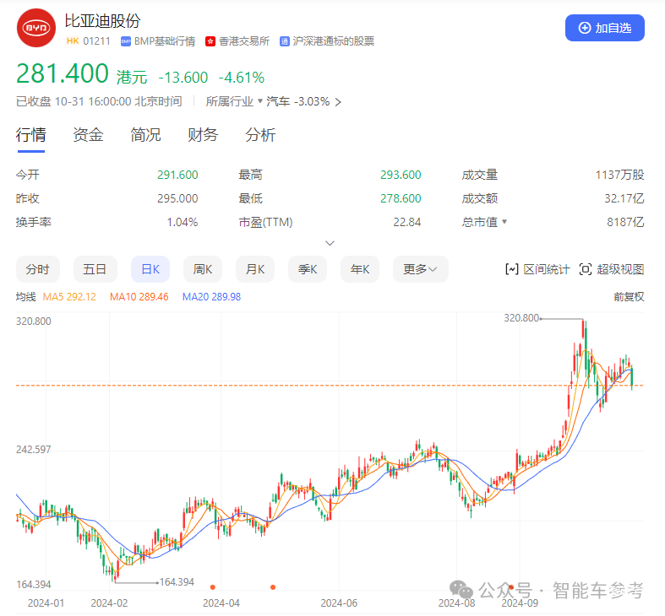Click the BYD company logo icon
This screenshot has height=616, width=665.
coord(36,28)
